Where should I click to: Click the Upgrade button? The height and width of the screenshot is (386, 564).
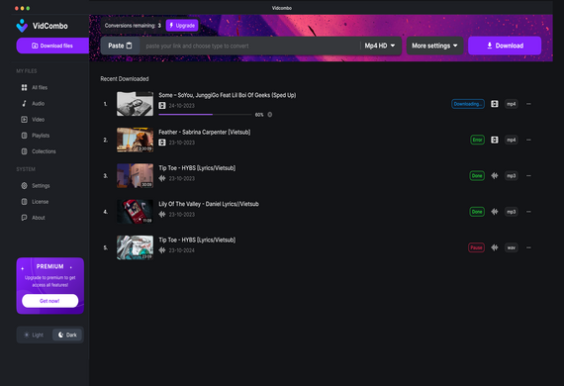click(182, 26)
